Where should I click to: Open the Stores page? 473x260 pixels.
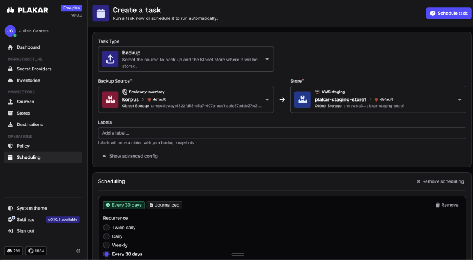click(24, 113)
